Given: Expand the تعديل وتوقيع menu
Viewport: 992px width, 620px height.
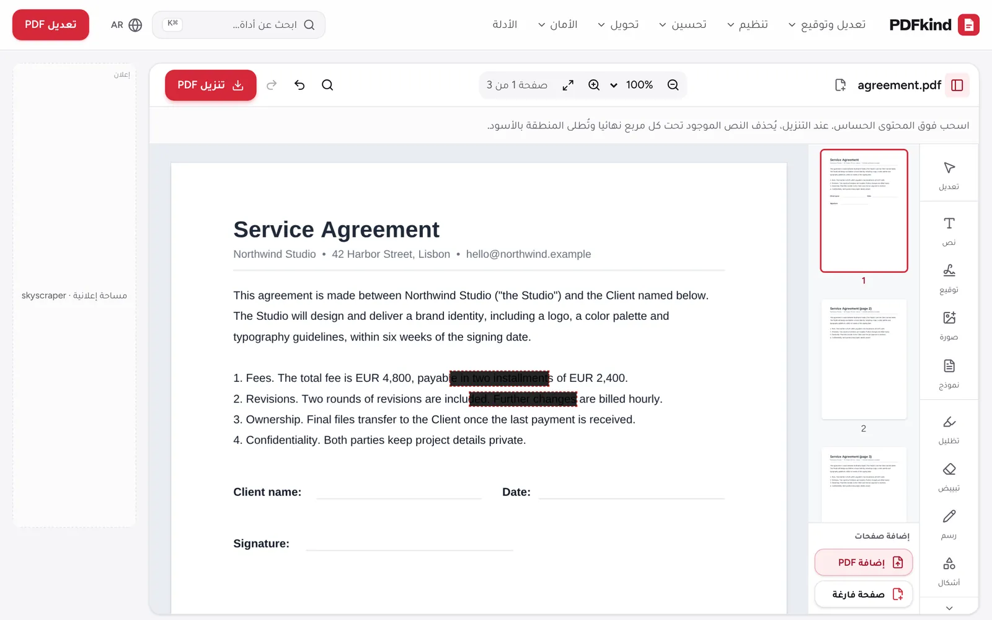Looking at the screenshot, I should tap(827, 25).
